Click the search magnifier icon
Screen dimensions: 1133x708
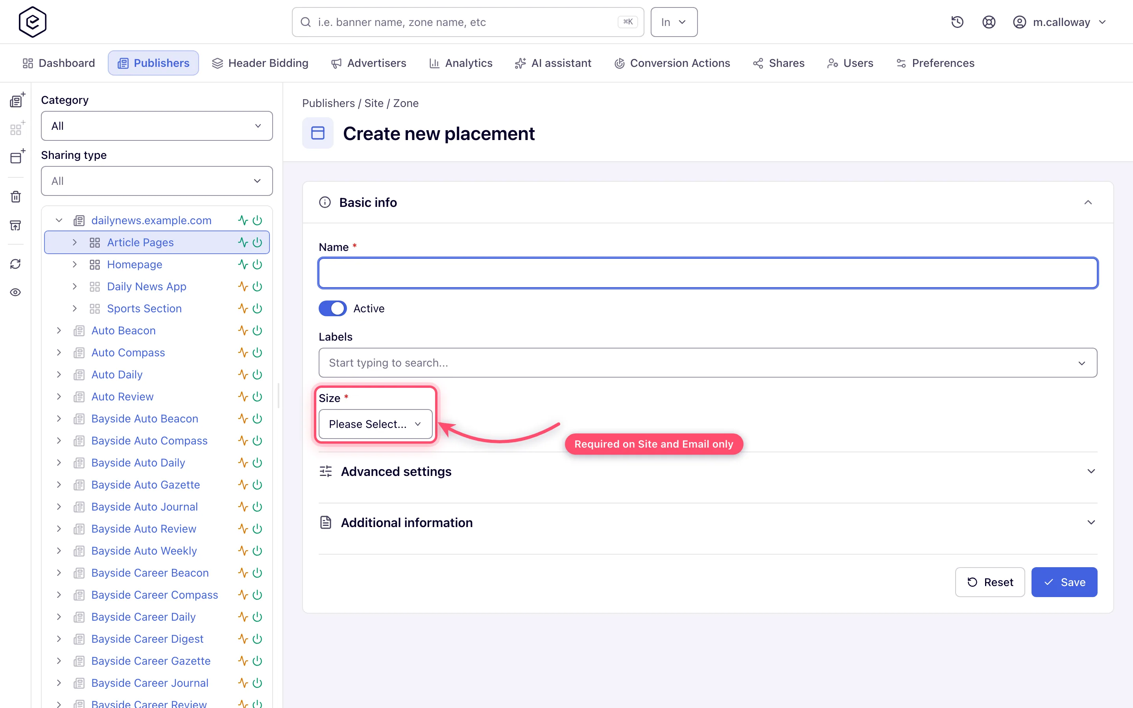click(306, 22)
